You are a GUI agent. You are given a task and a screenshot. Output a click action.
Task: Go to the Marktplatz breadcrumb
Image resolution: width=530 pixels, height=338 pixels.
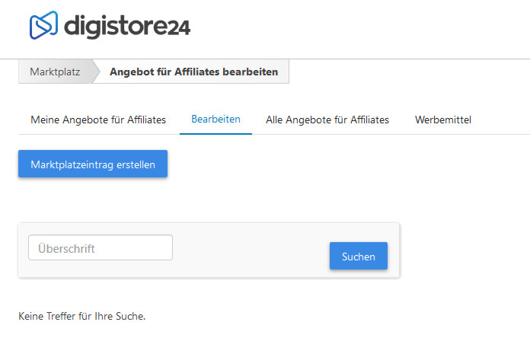click(55, 72)
